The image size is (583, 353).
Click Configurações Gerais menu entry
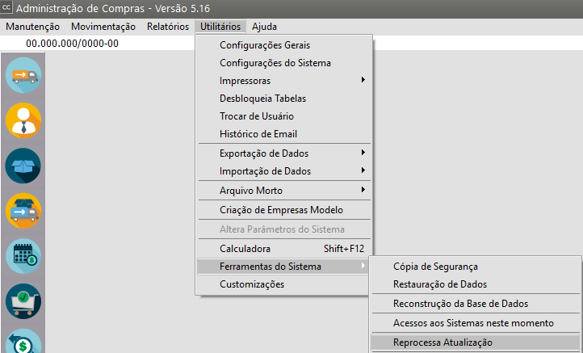click(x=265, y=45)
